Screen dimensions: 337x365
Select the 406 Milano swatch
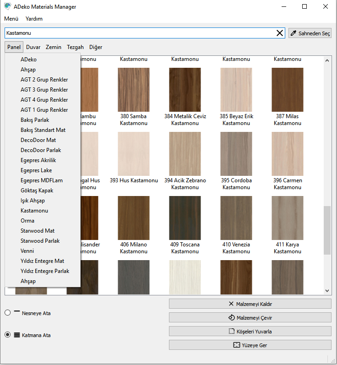tap(134, 218)
